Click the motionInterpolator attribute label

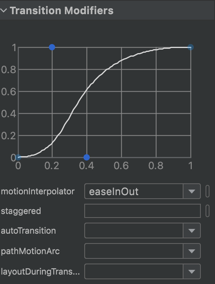coord(38,192)
